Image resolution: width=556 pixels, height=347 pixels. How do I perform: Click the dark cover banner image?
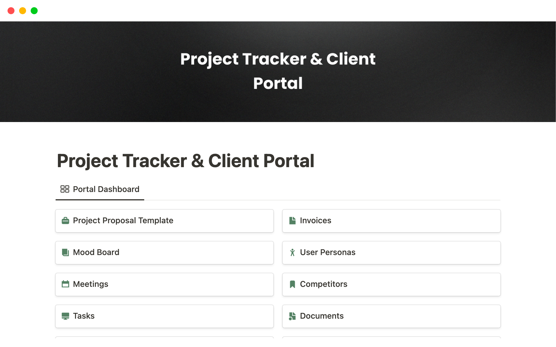[x=116, y=72]
